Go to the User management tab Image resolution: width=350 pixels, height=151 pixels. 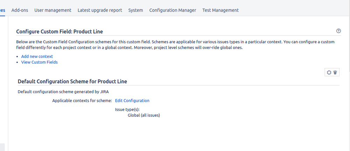[53, 10]
